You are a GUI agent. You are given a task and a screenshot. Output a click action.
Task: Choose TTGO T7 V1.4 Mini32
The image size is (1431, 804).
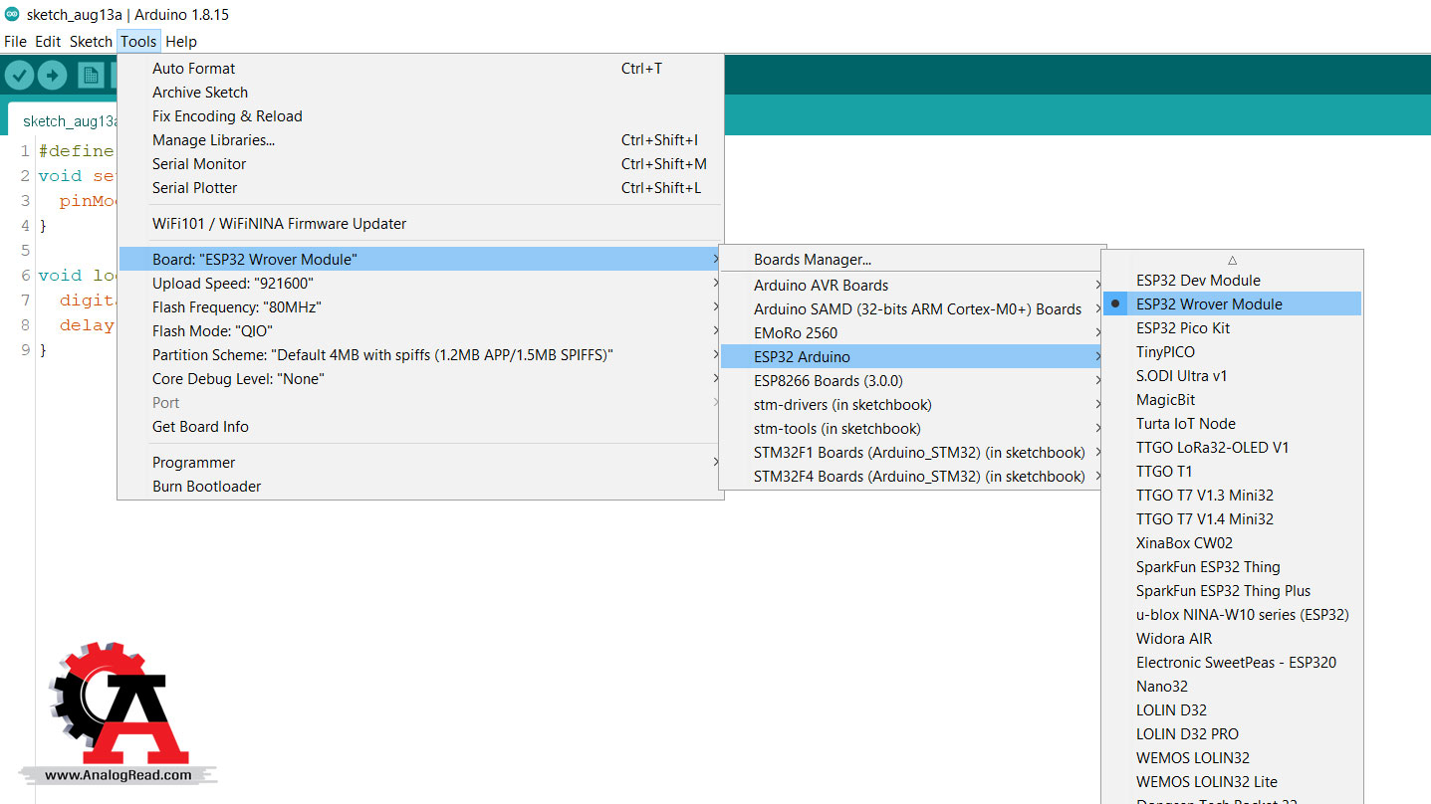[x=1232, y=519]
